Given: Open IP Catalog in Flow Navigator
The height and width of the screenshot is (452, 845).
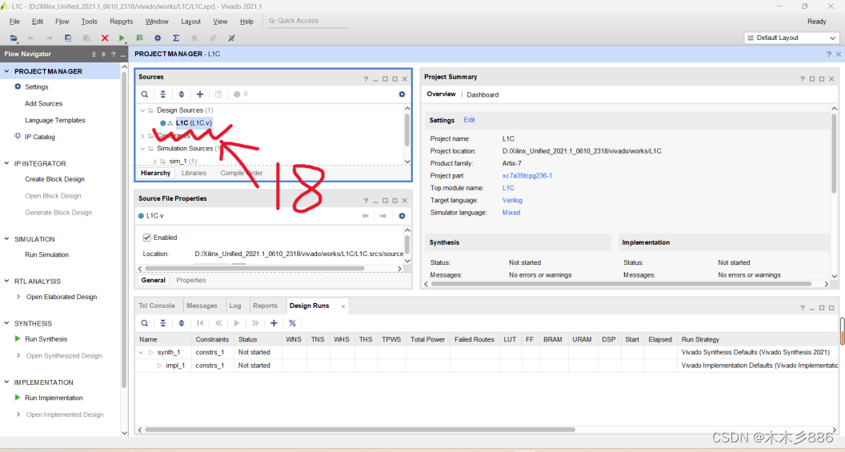Looking at the screenshot, I should coord(40,137).
